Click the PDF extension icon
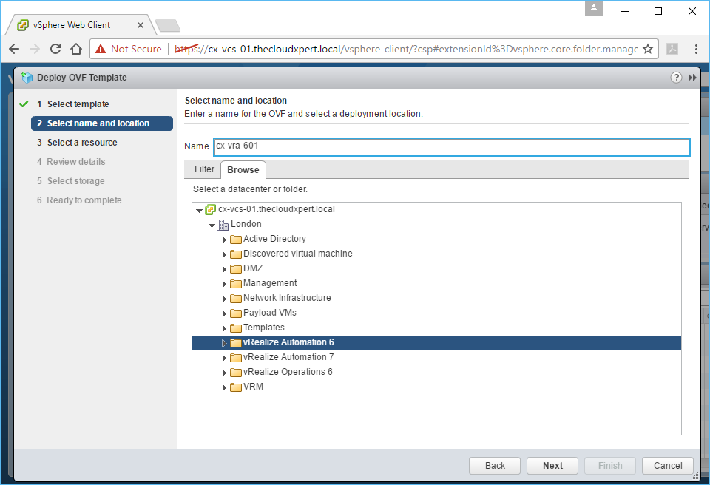The image size is (710, 485). click(672, 49)
